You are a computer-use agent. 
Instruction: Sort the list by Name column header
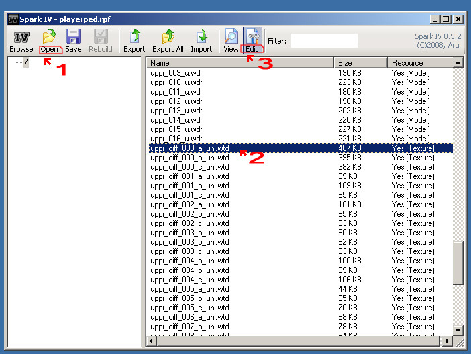tap(240, 63)
